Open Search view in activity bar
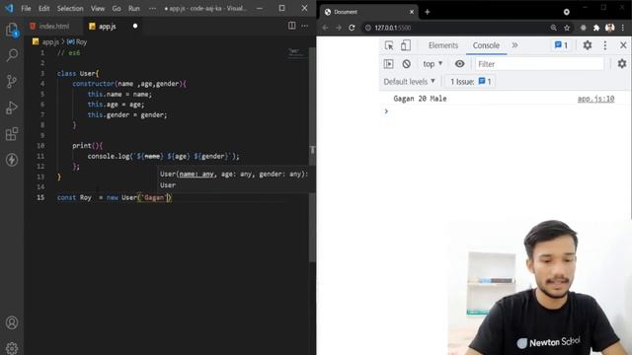This screenshot has height=355, width=632. [x=12, y=55]
